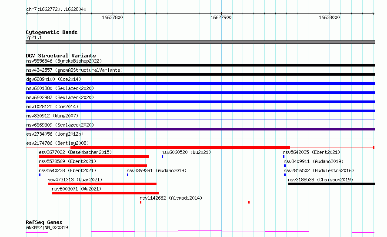Open the esv2174786 (Bentley2008) label
Image resolution: width=387 pixels, height=237 pixels.
[57, 143]
